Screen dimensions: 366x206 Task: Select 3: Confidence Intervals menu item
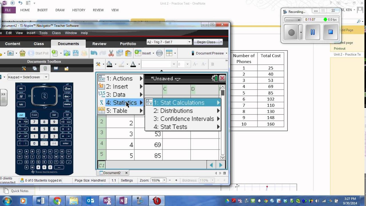pyautogui.click(x=183, y=118)
